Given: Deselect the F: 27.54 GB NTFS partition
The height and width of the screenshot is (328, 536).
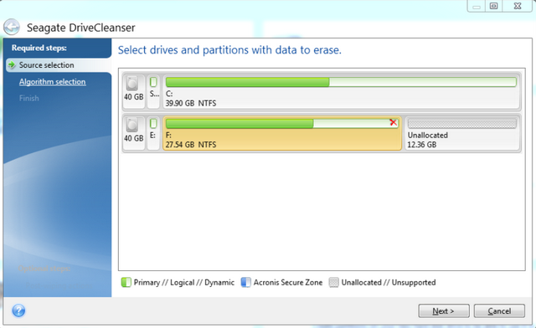Looking at the screenshot, I should point(282,133).
